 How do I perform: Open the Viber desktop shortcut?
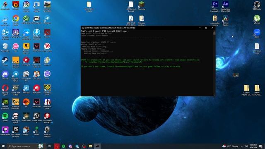[x=47, y=75]
